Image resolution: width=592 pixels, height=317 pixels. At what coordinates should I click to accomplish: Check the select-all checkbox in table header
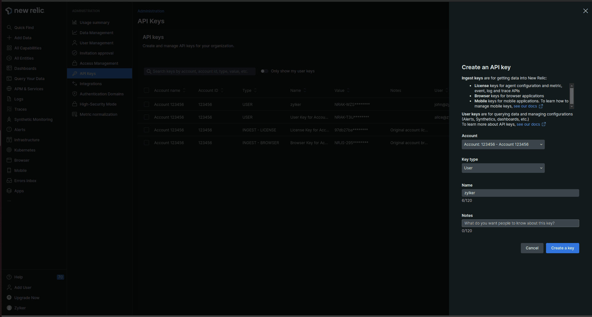[146, 91]
